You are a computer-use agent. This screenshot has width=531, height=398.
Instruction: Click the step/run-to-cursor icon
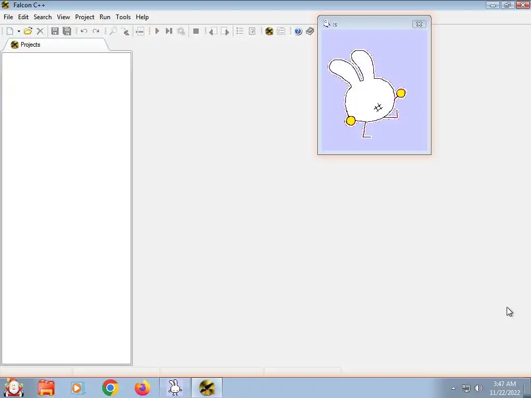(169, 31)
